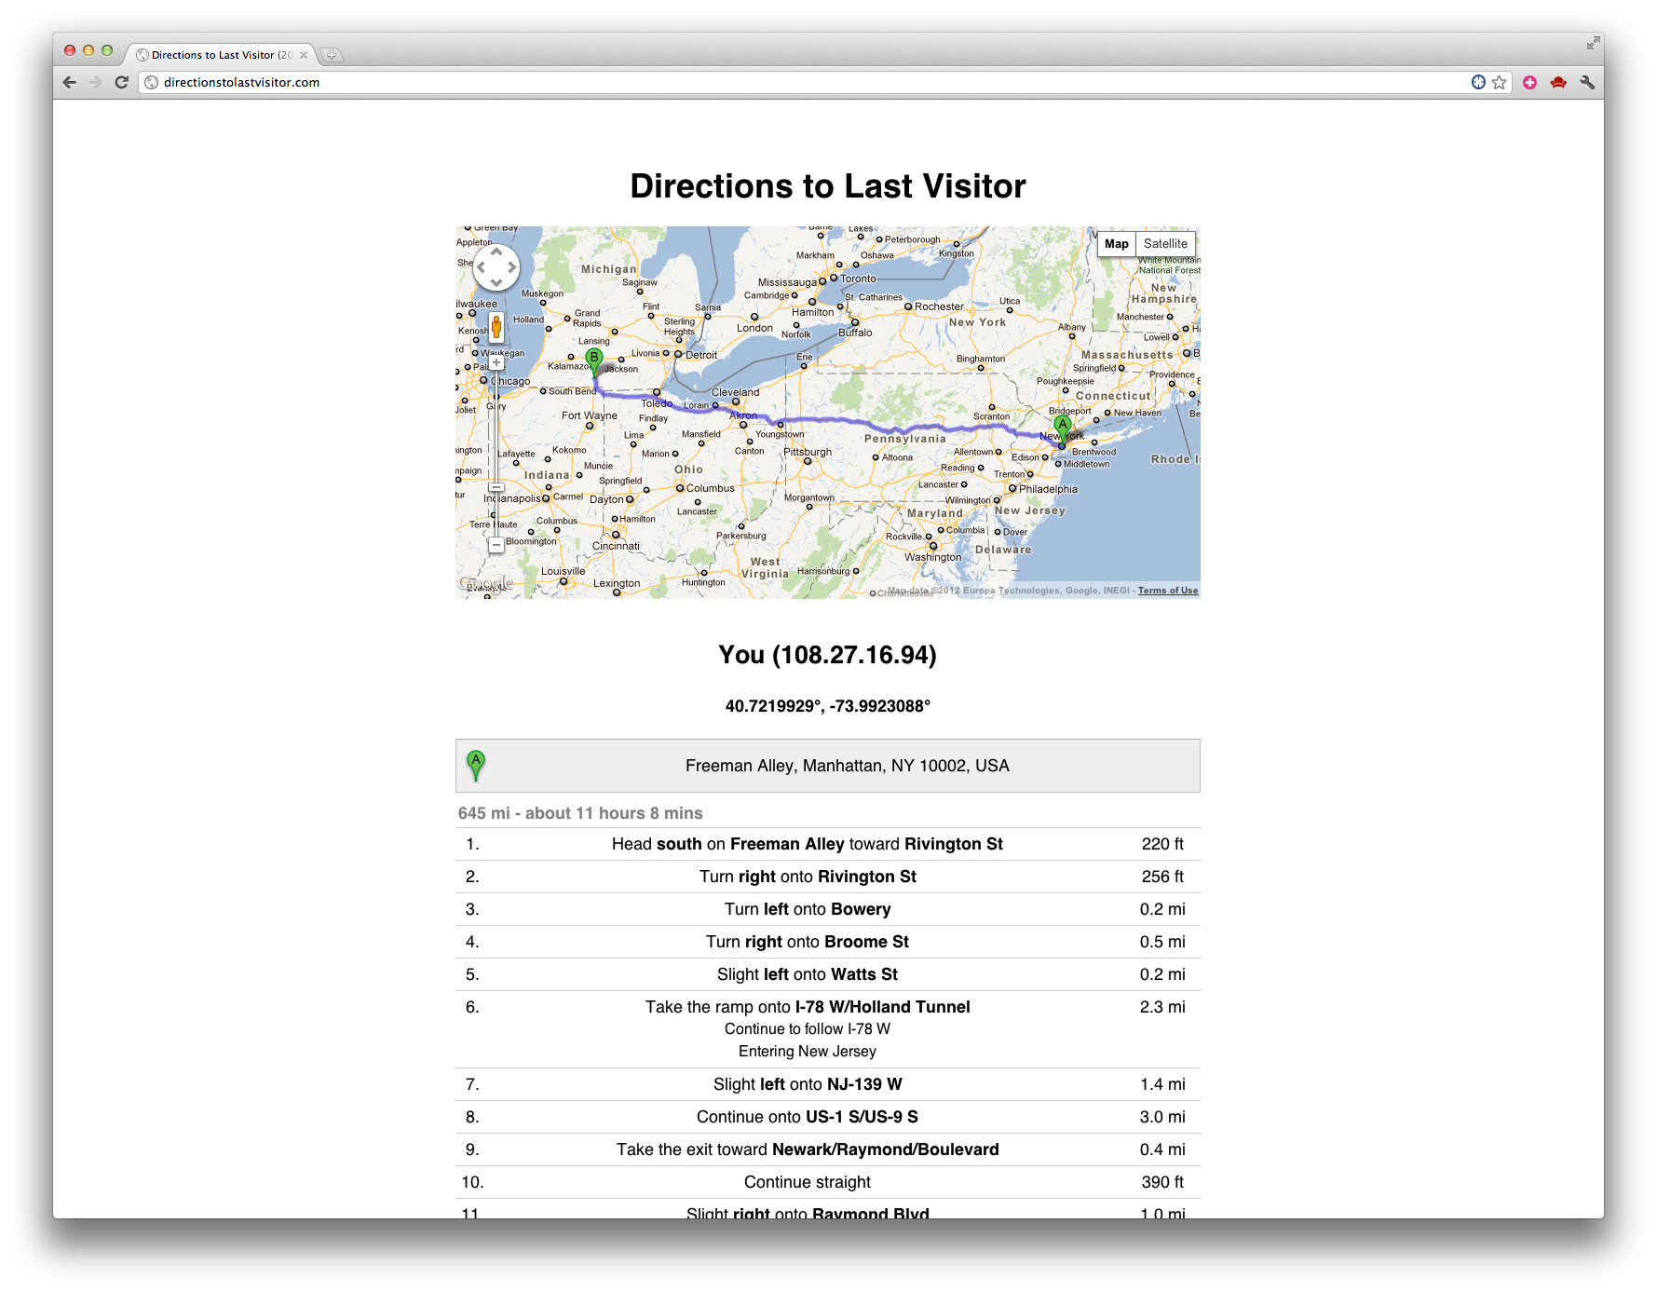Select step 9 exit toward Newark/Raymond/Boulevard

[x=827, y=1149]
